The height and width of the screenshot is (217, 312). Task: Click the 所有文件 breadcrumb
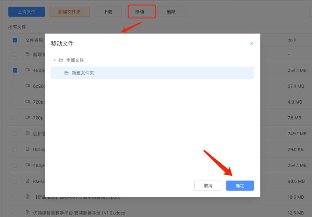tap(17, 27)
